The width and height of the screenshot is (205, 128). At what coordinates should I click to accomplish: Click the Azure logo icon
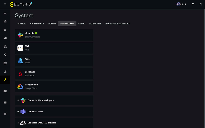(x=20, y=61)
